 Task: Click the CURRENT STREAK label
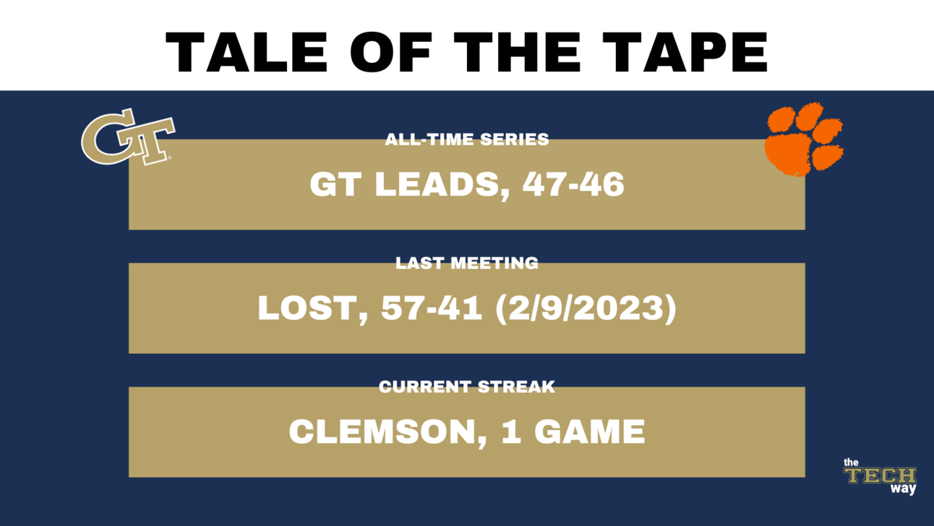pos(467,387)
